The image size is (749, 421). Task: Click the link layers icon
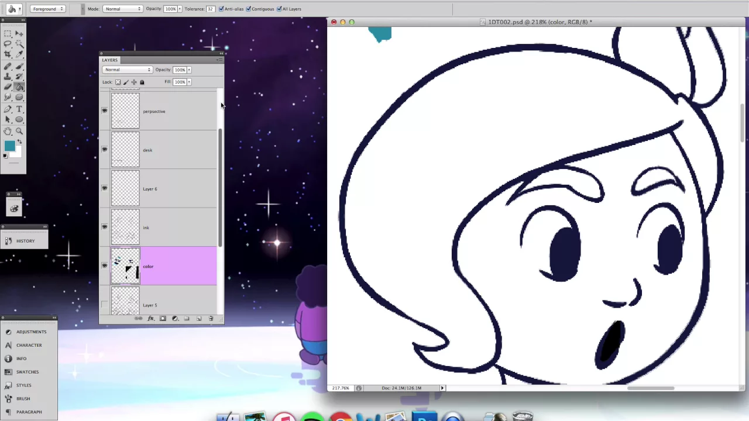[138, 318]
